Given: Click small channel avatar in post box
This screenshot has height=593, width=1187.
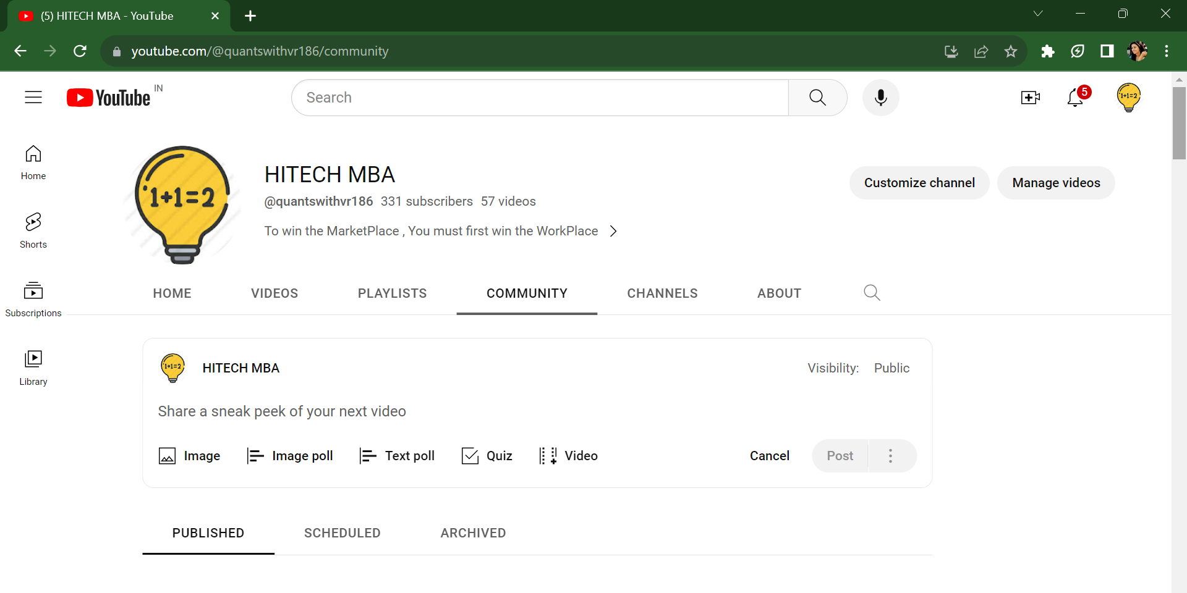Looking at the screenshot, I should pyautogui.click(x=172, y=368).
